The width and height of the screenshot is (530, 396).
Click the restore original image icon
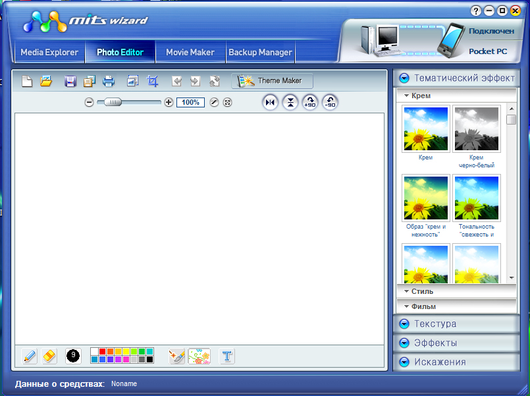[214, 81]
